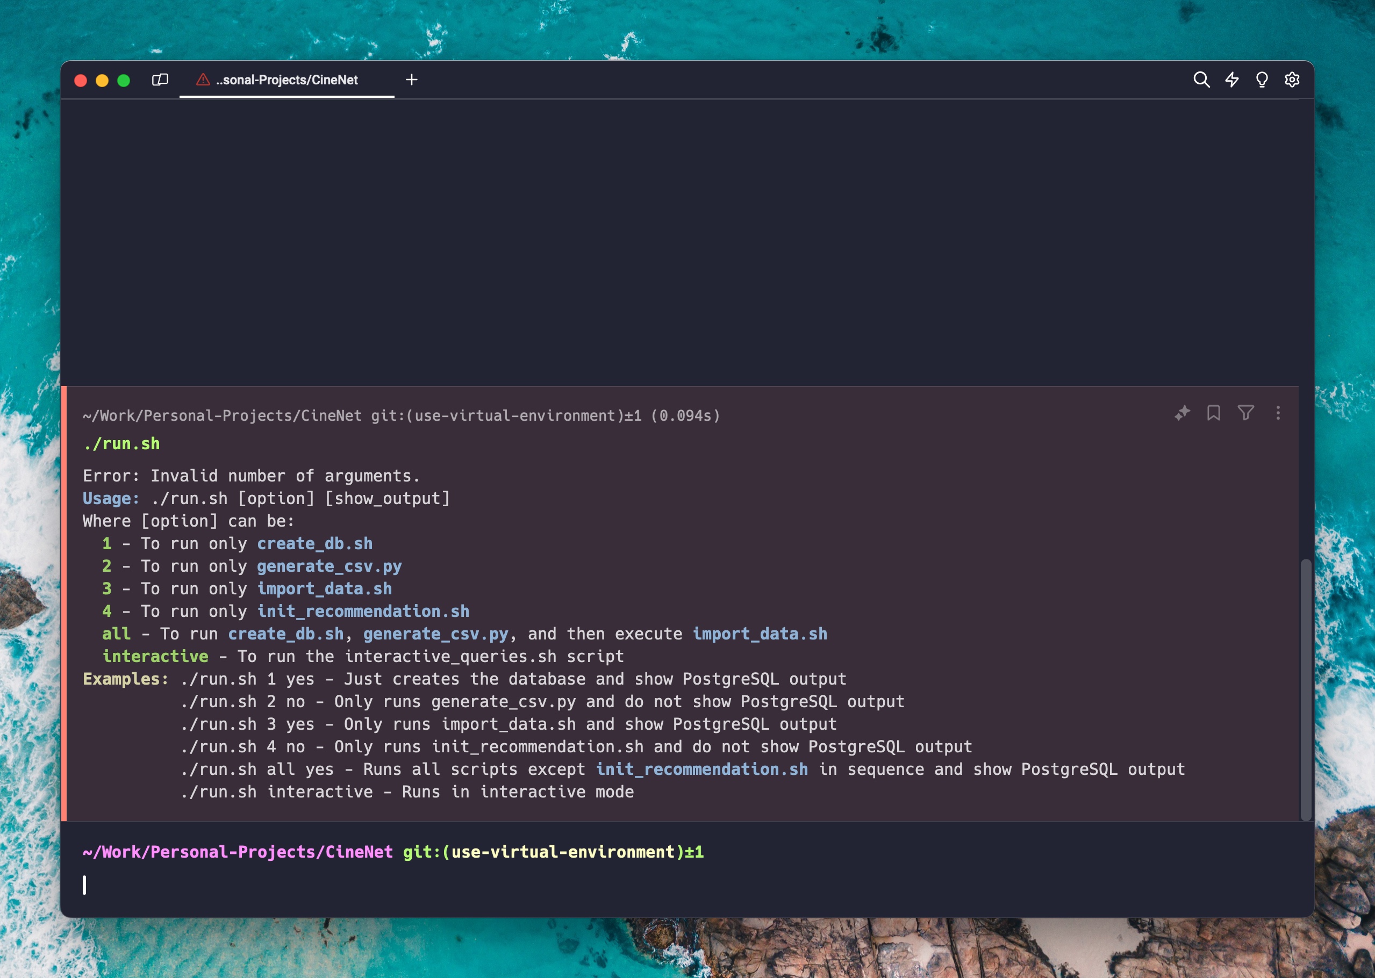Click the lightning bolt icon

tap(1231, 80)
